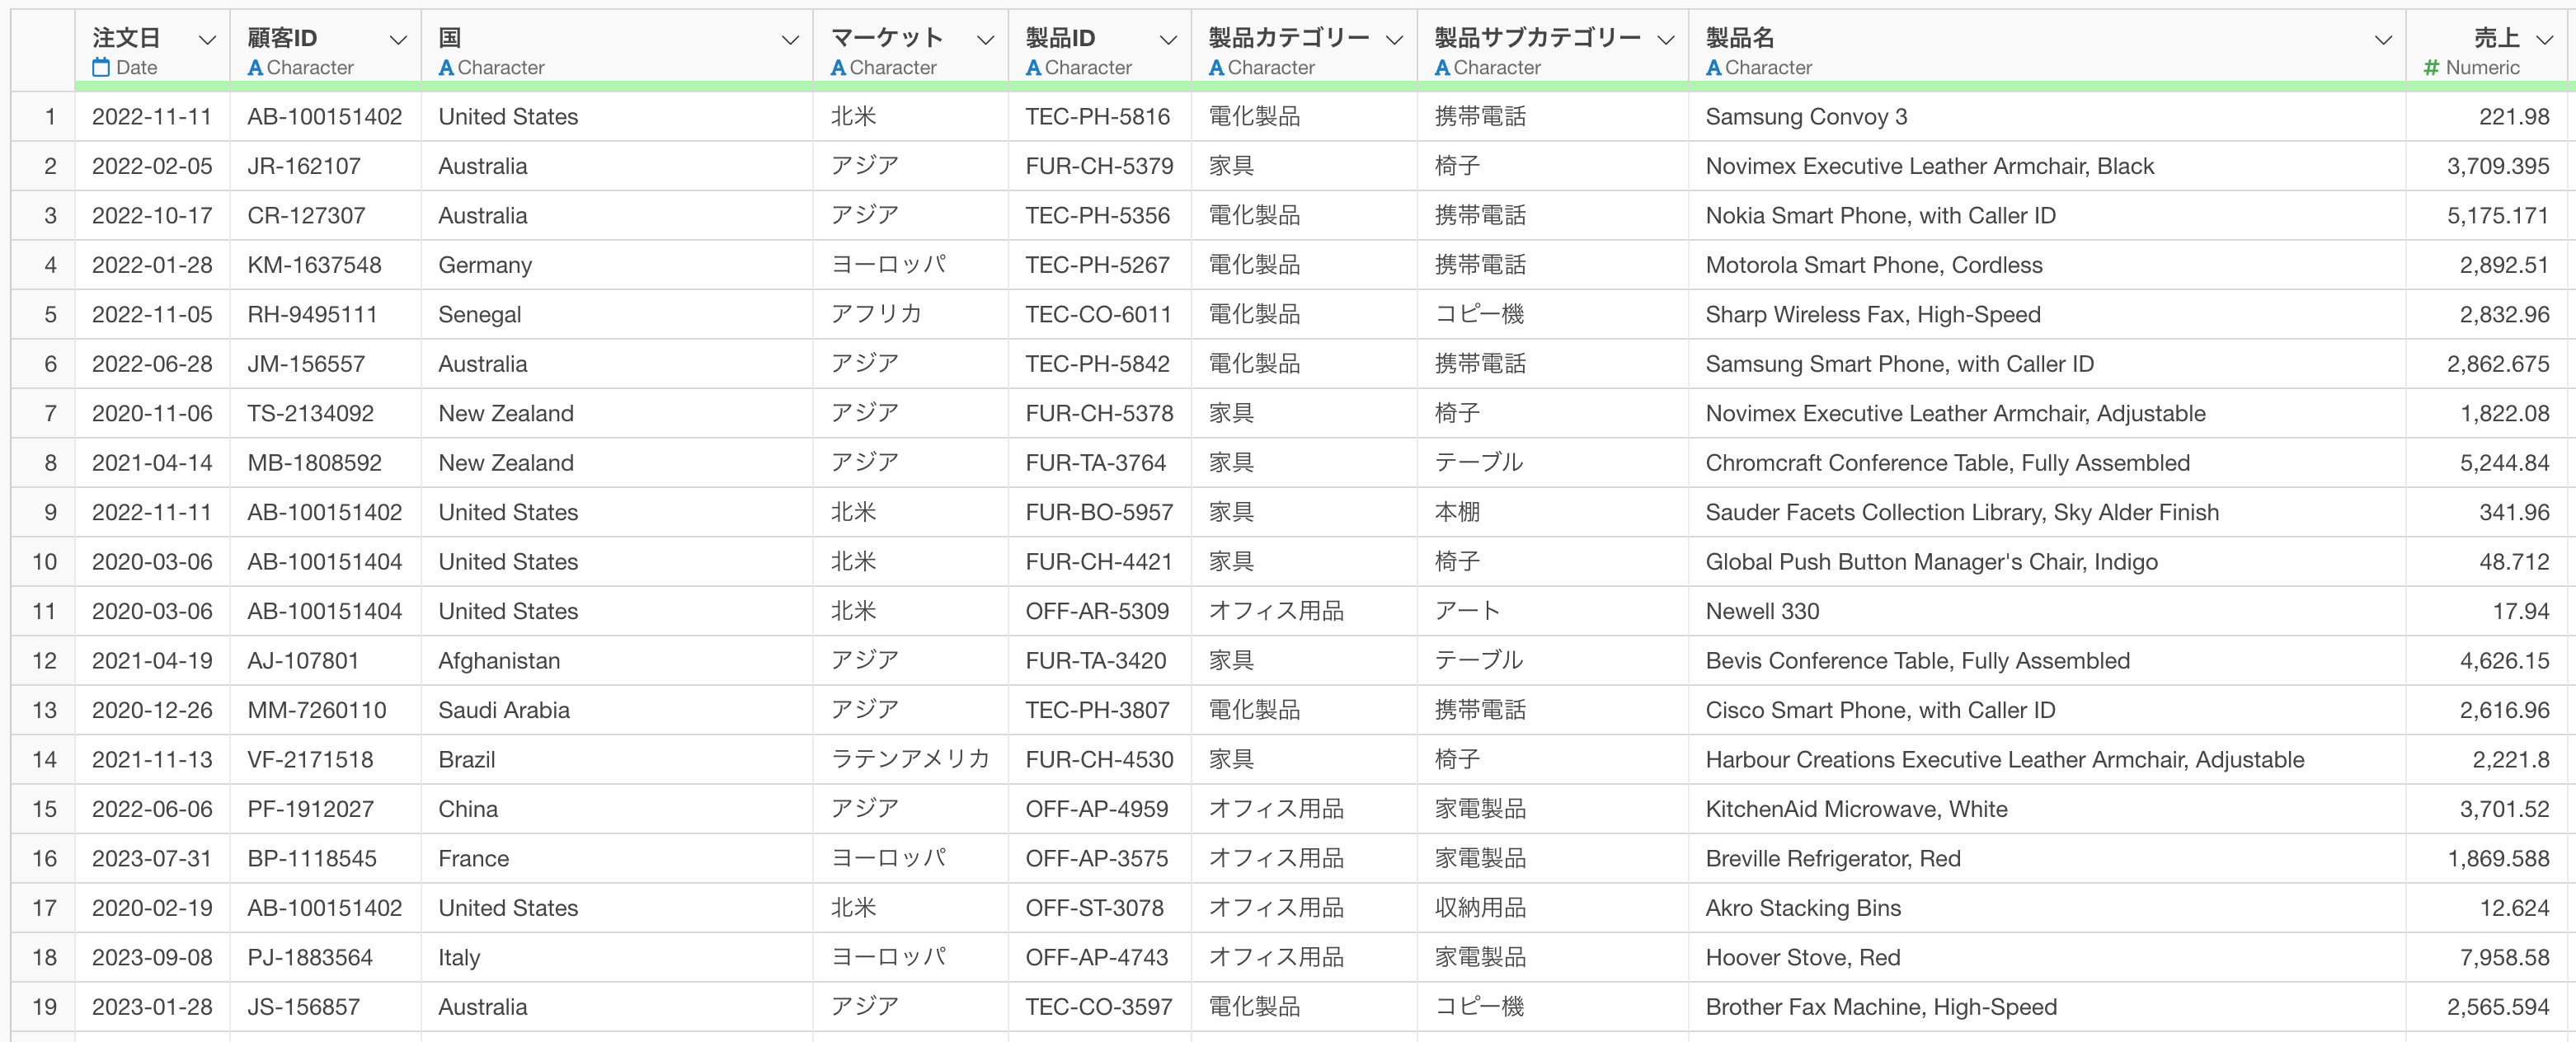Screen dimensions: 2576x1042
Task: Click the Character type icon under 顧客ID
Action: coord(255,68)
